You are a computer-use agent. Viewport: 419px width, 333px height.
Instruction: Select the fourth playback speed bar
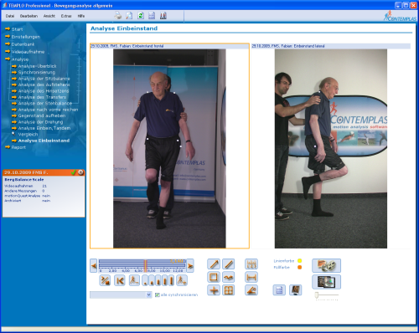165,281
